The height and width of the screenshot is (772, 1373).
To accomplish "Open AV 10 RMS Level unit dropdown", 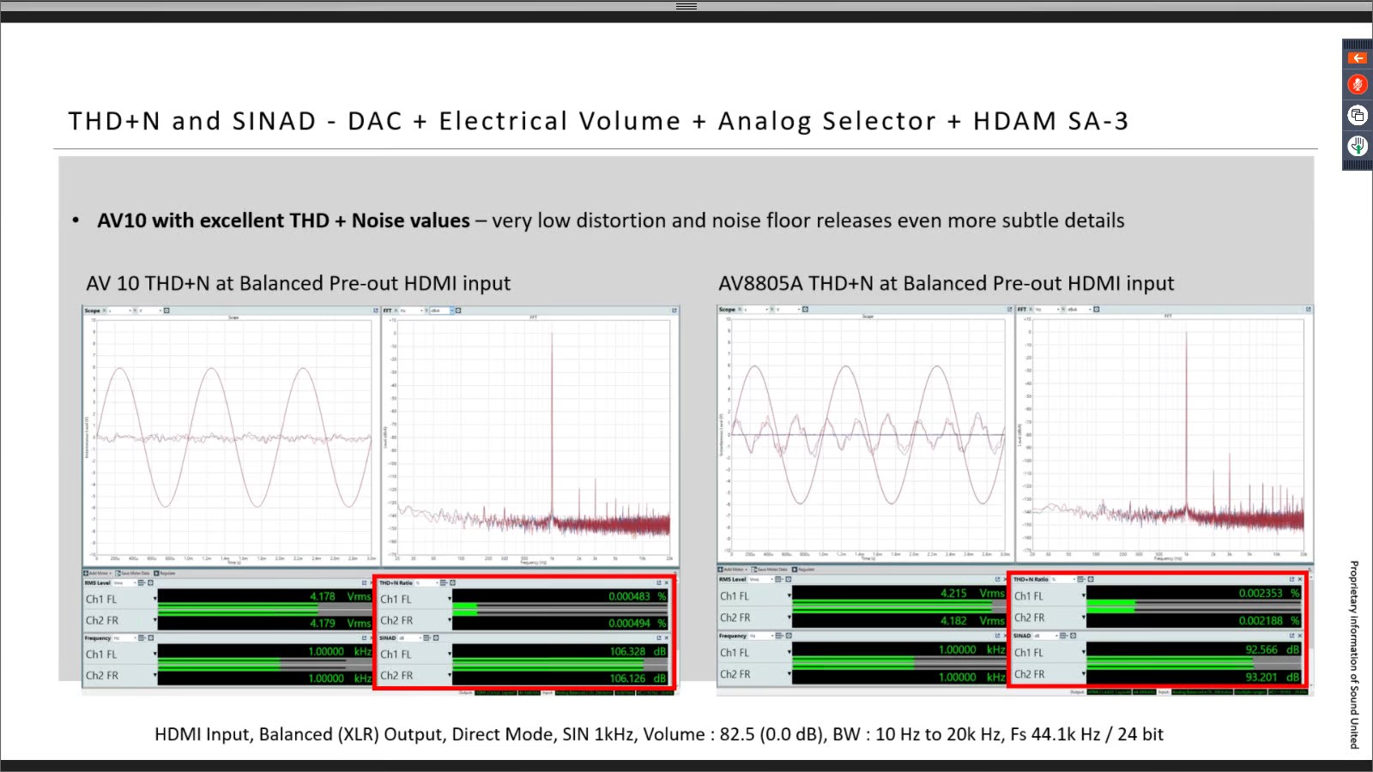I will [x=124, y=583].
